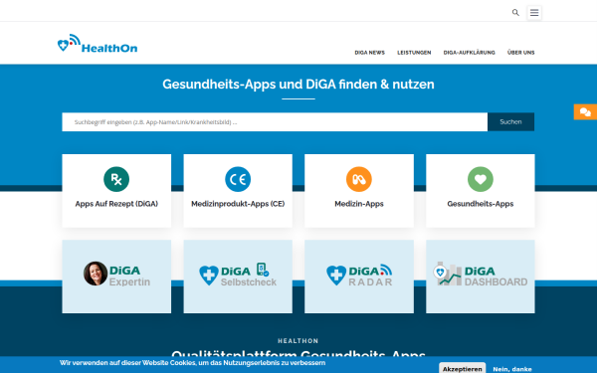Image resolution: width=597 pixels, height=373 pixels.
Task: Open Apps Auf Rezept (DiGA) label
Action: click(116, 204)
